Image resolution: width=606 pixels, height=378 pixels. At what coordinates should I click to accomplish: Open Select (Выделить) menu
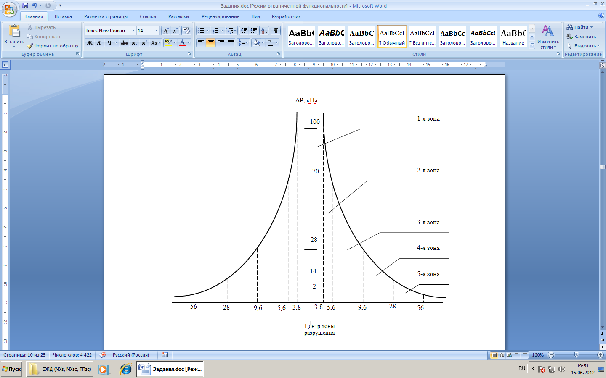[x=583, y=46]
